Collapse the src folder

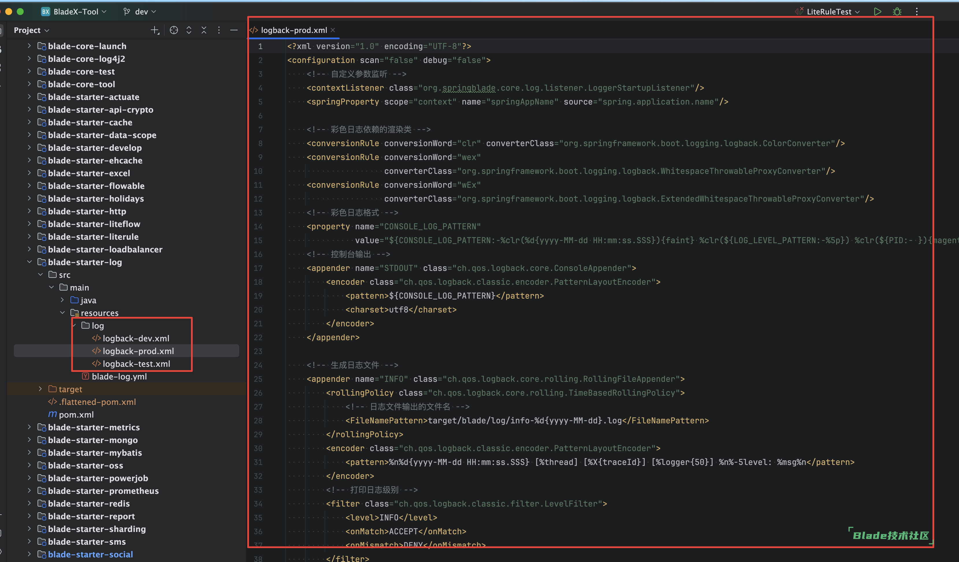(x=41, y=274)
